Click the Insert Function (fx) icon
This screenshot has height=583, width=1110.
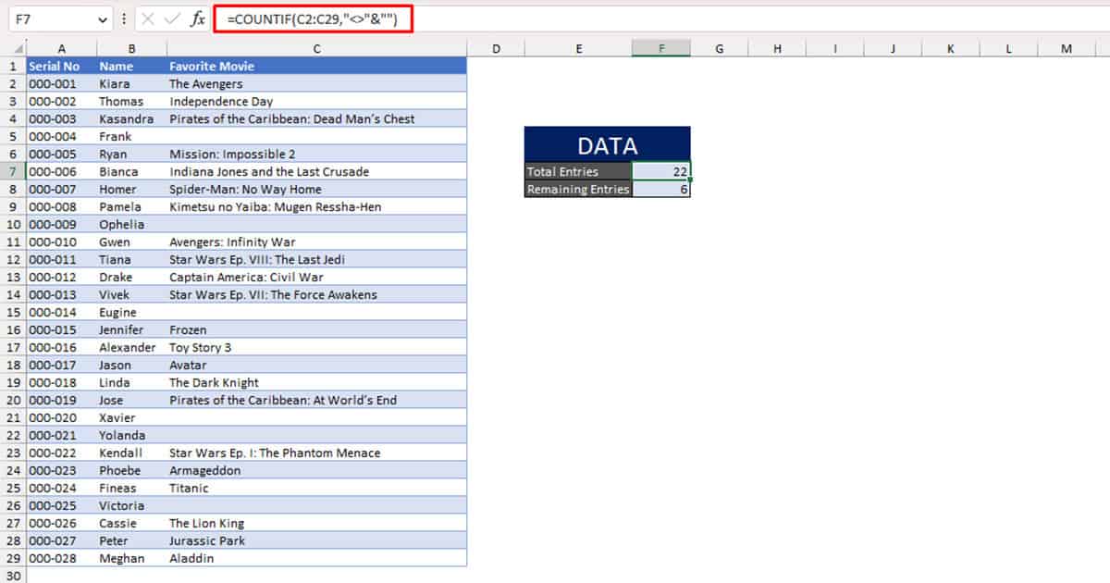point(197,17)
